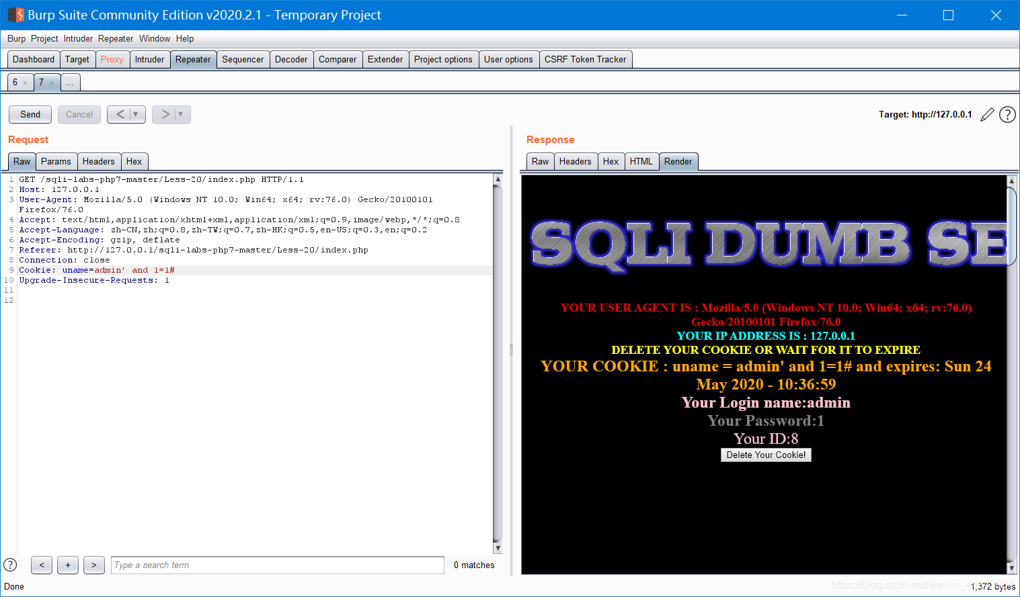This screenshot has width=1020, height=597.
Task: Select the request Hex tab
Action: pos(134,161)
